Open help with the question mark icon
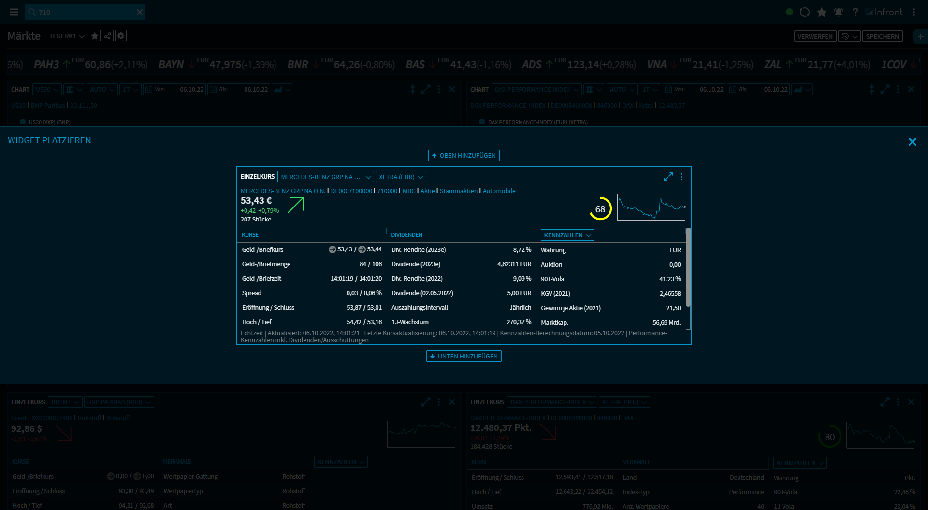This screenshot has width=928, height=510. [855, 12]
